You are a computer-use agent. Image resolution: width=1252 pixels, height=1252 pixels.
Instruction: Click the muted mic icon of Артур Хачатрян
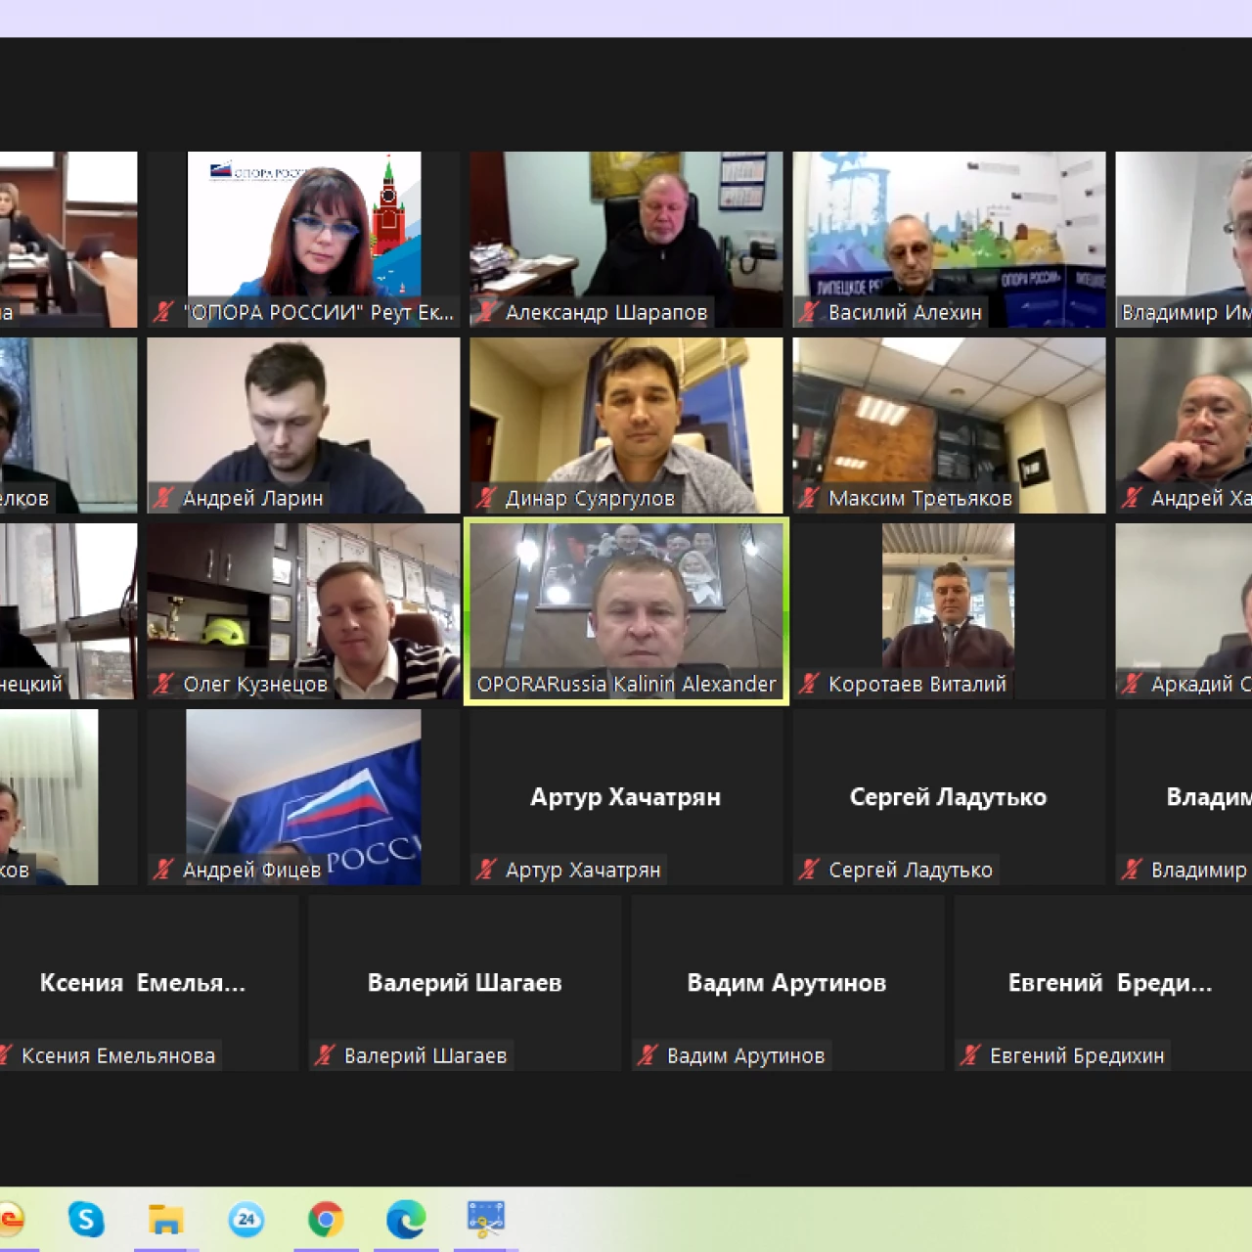486,870
